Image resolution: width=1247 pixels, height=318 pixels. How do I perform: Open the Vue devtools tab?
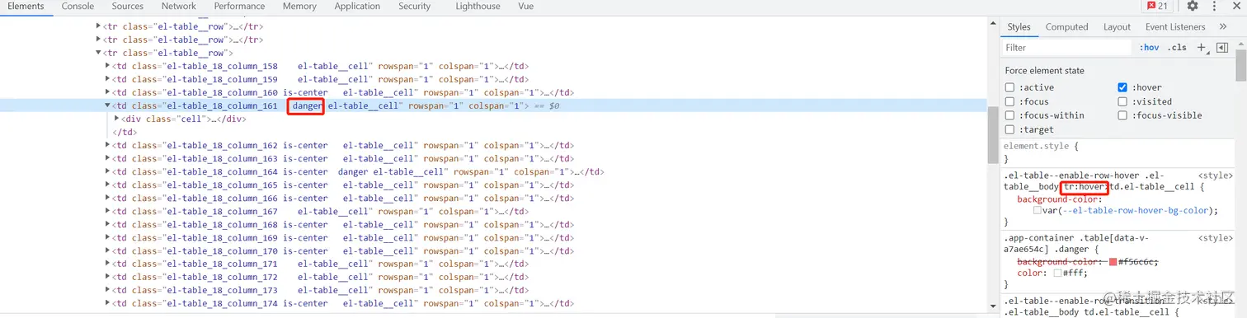(525, 6)
